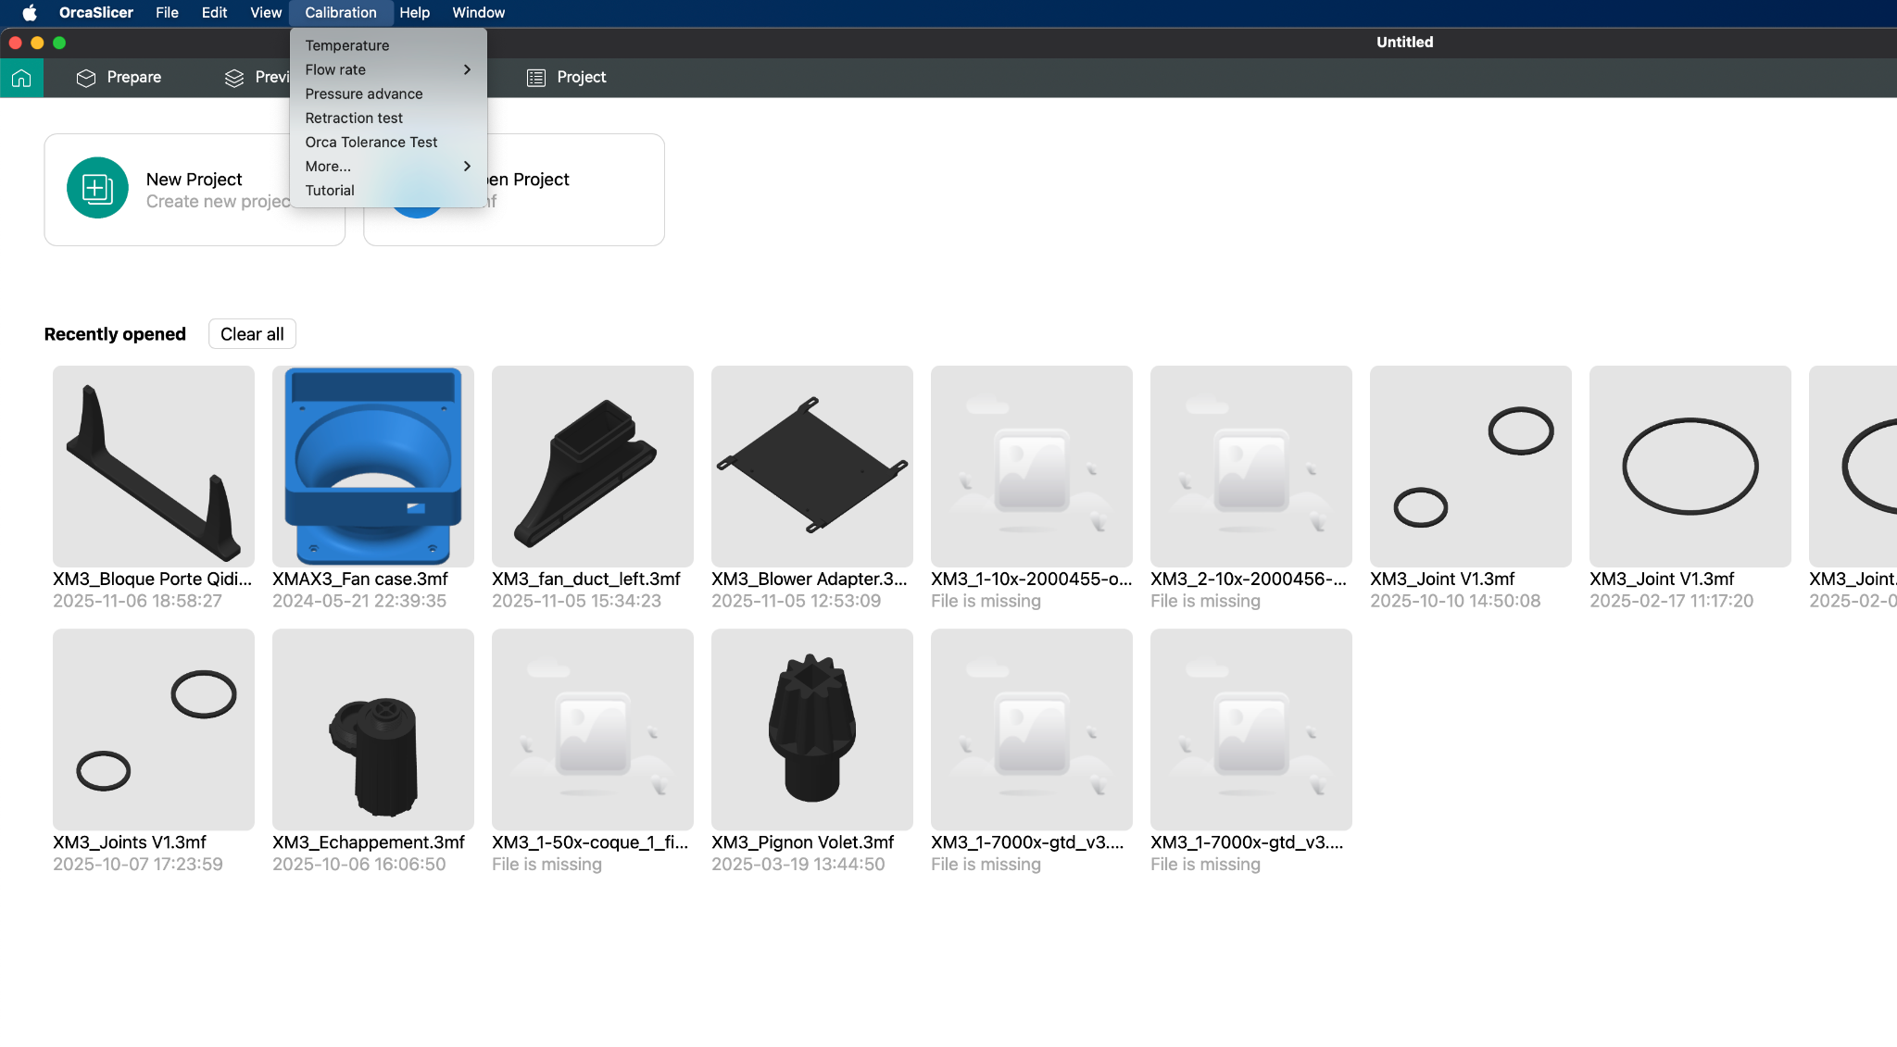Screen dimensions: 1897x1047
Task: Pick Orca Tolerance Test
Action: [371, 142]
